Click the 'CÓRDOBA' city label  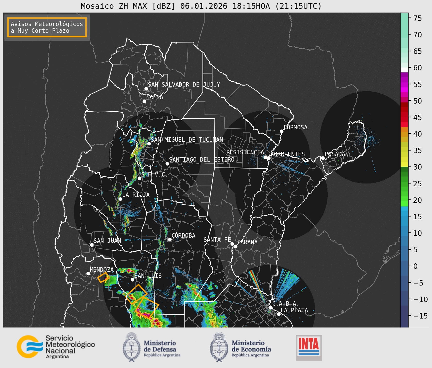tap(183, 236)
